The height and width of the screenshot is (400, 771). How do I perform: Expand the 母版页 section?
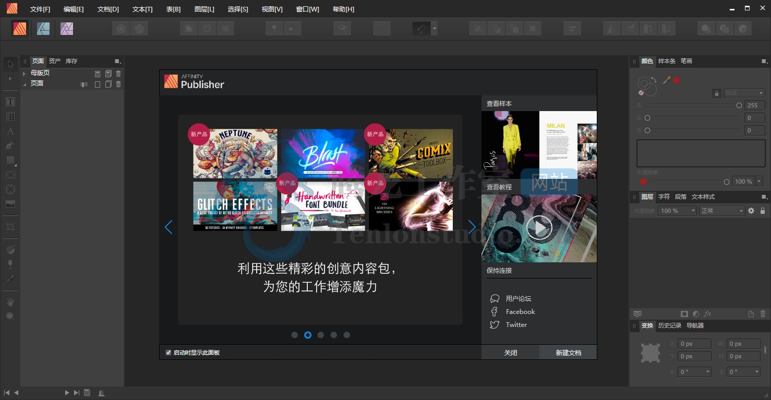click(24, 74)
